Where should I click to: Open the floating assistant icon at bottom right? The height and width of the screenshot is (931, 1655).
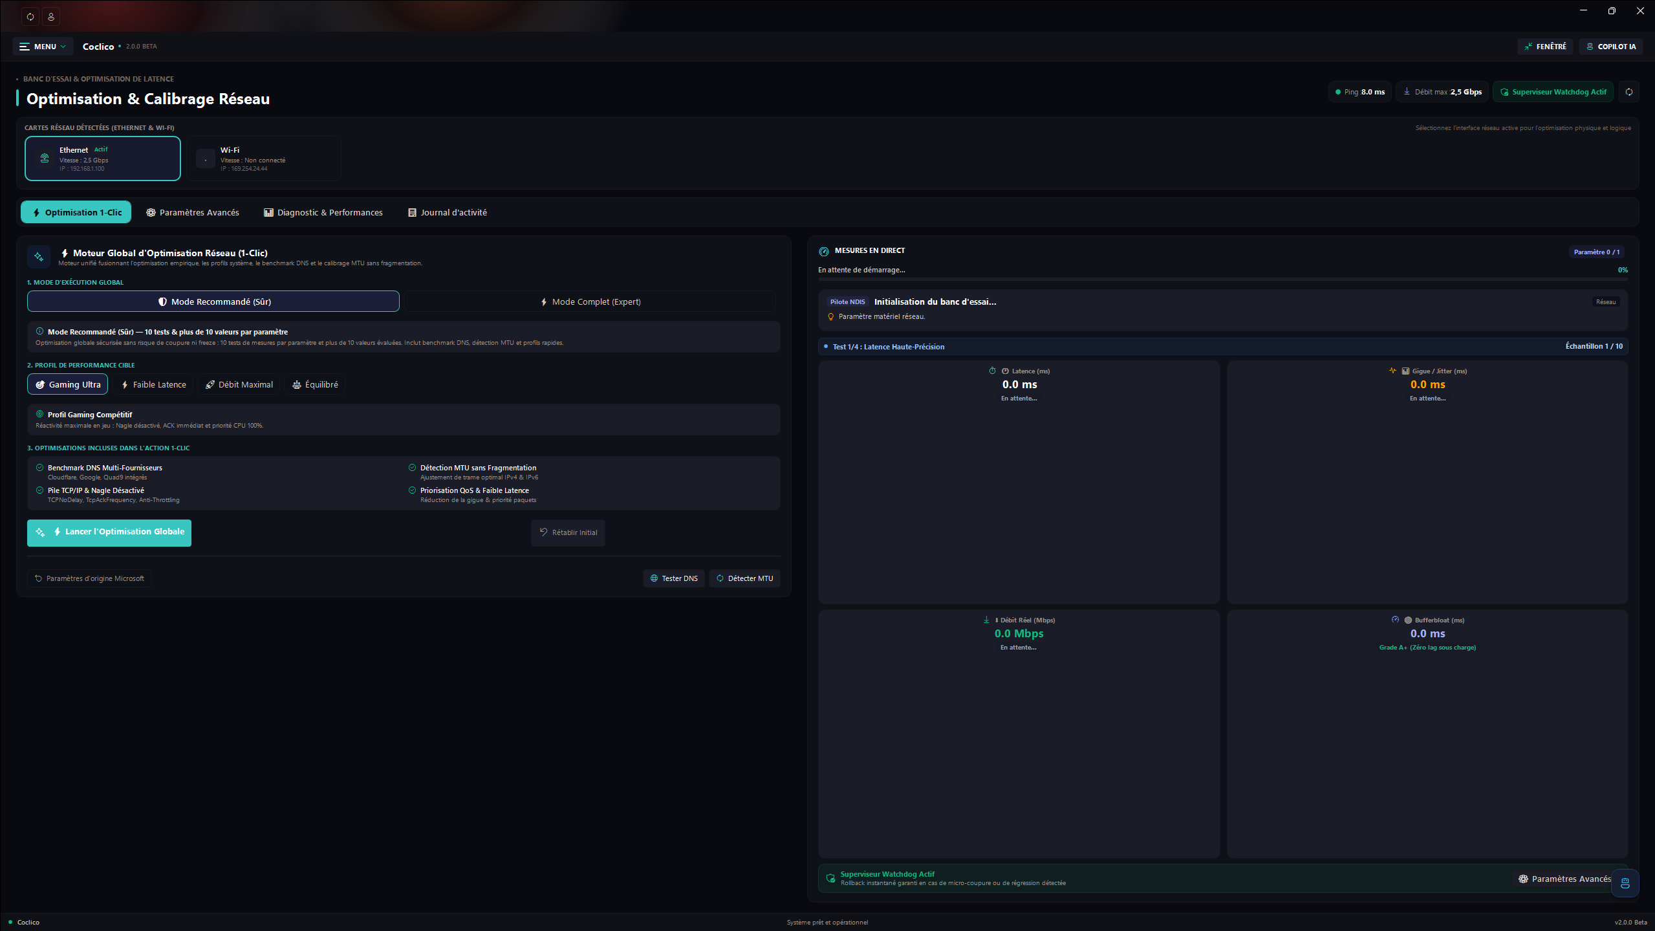[x=1625, y=883]
